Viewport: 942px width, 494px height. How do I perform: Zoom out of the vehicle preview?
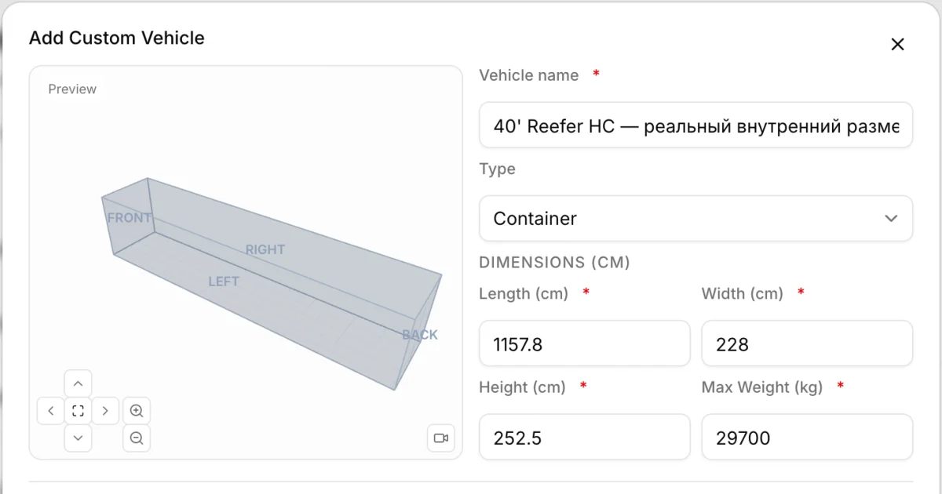tap(137, 438)
